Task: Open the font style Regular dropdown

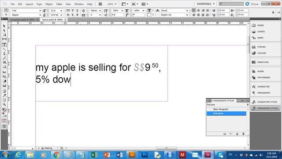Action: (40, 15)
